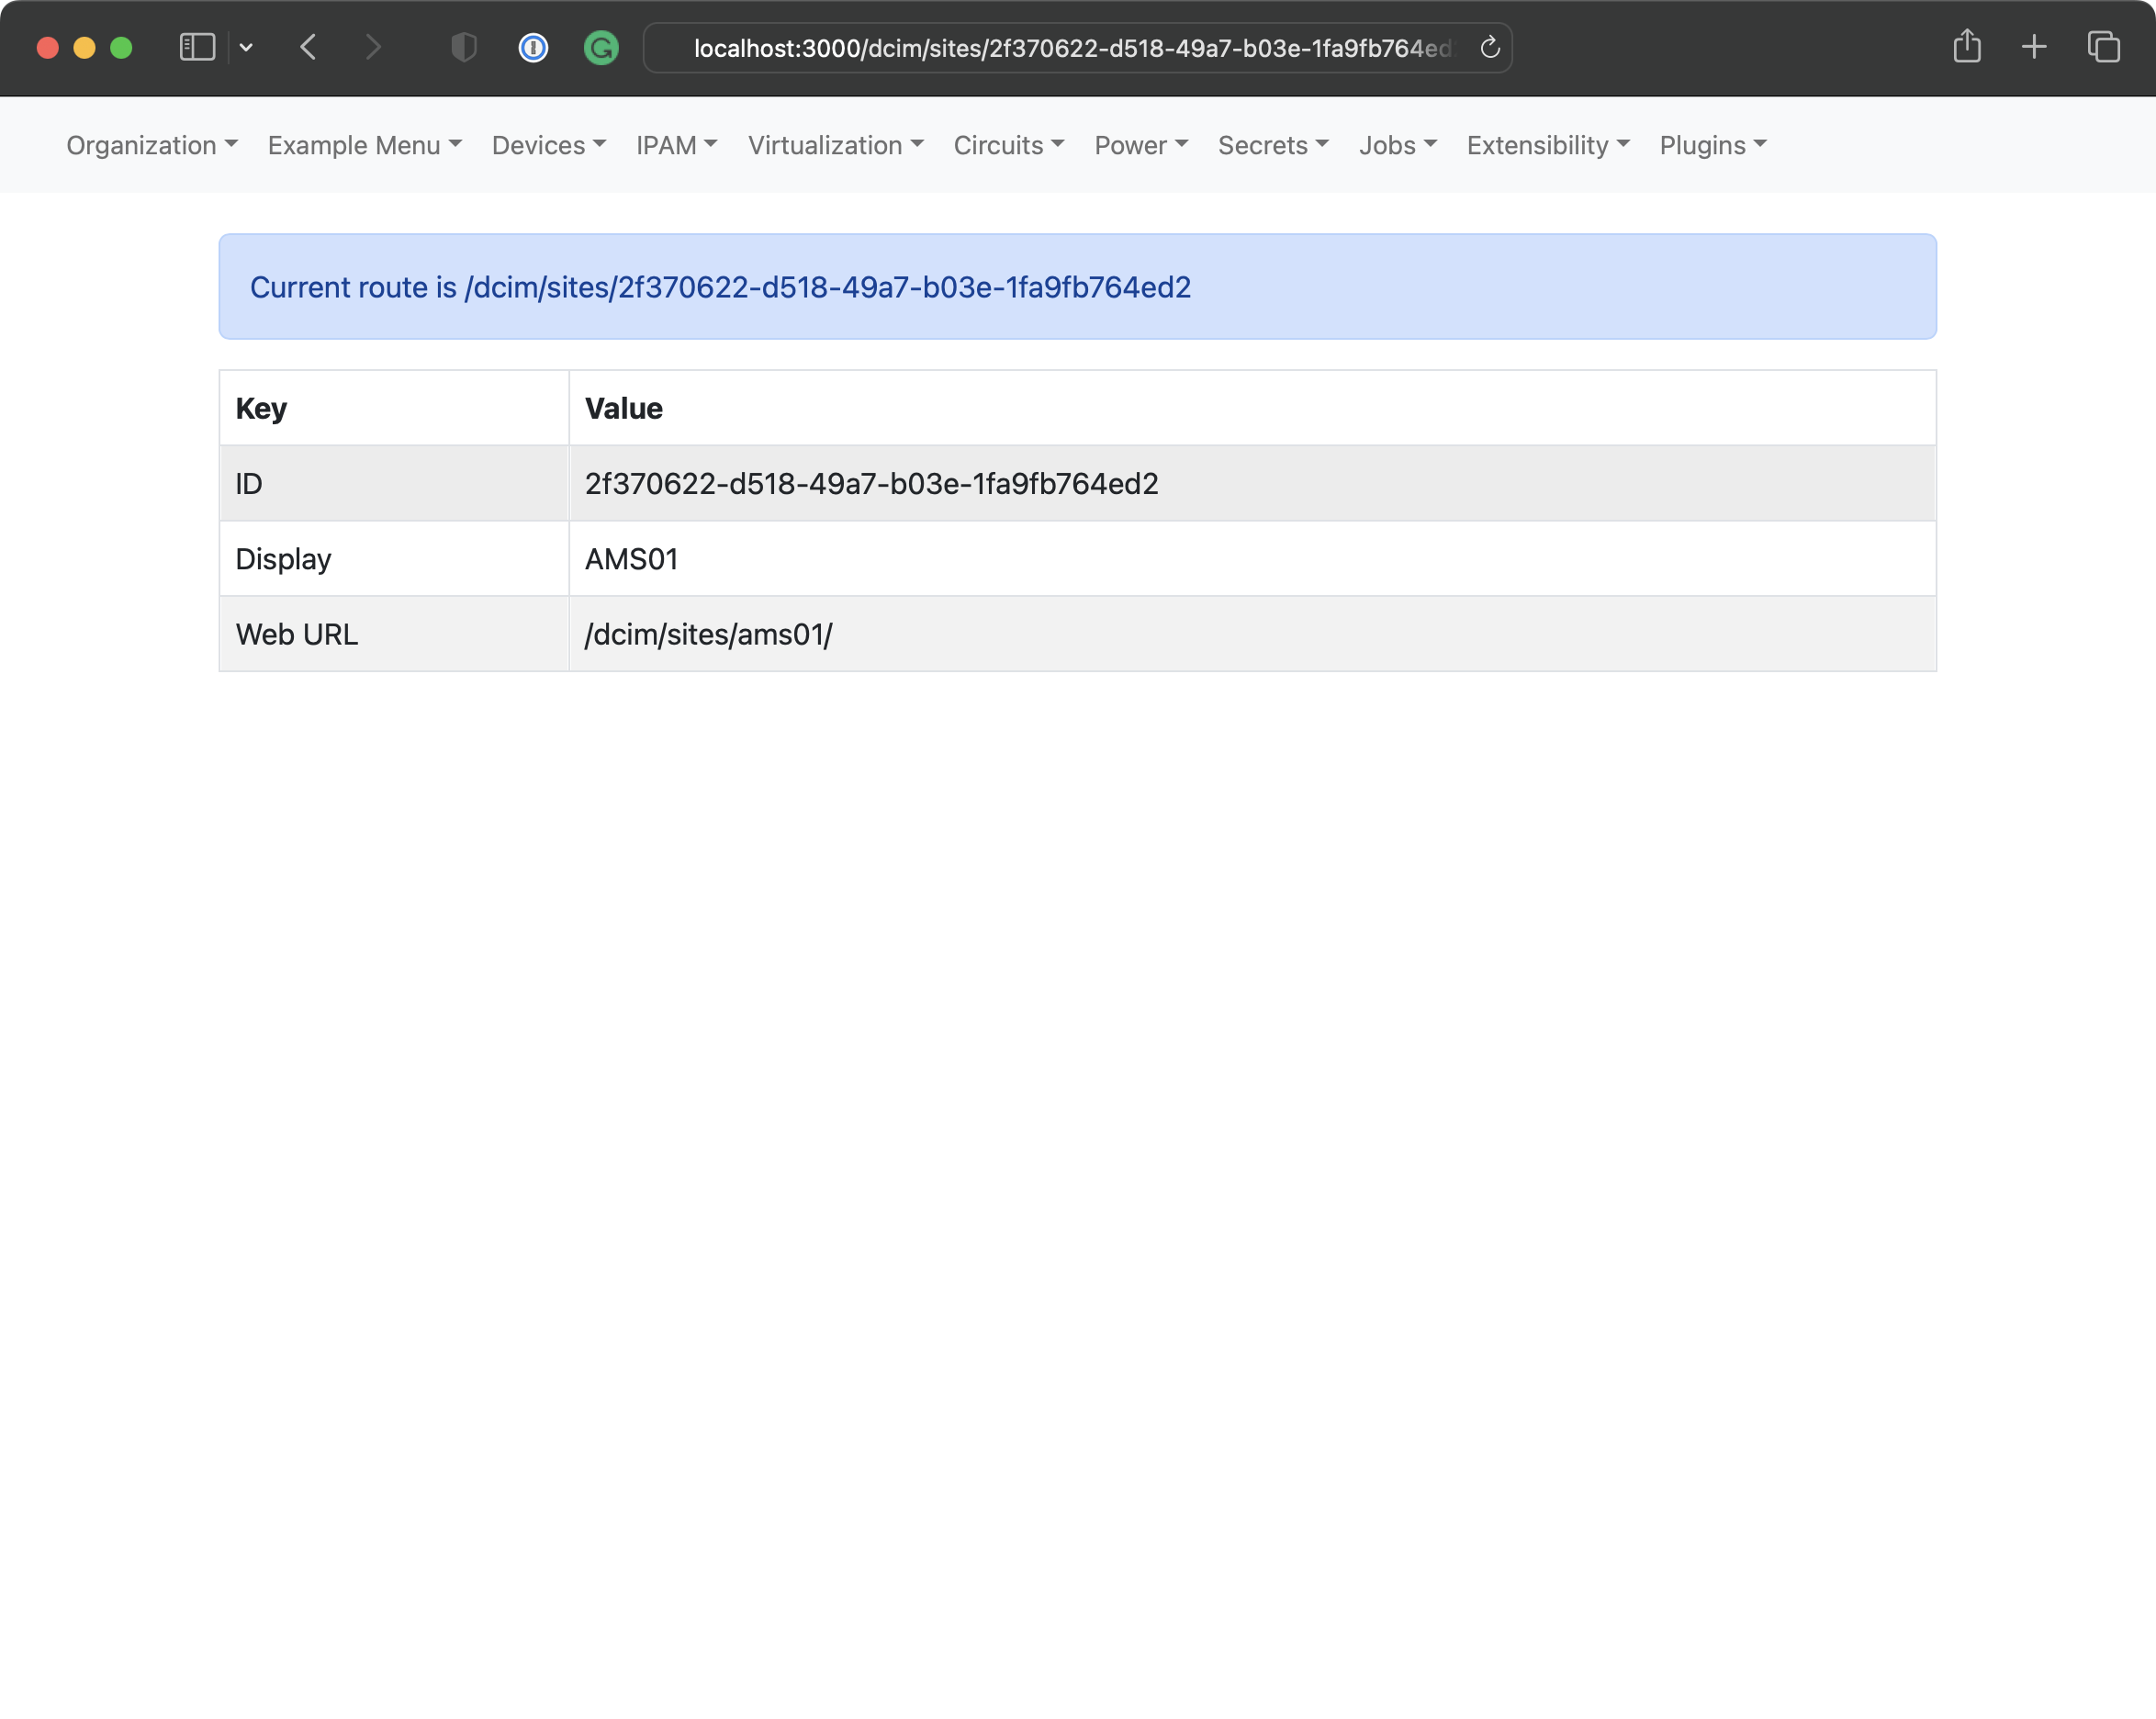The height and width of the screenshot is (1719, 2156).
Task: Open the Plugins dropdown
Action: (x=1711, y=145)
